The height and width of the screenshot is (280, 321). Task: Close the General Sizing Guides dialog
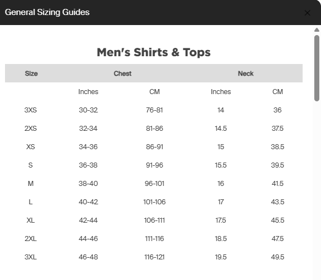307,13
